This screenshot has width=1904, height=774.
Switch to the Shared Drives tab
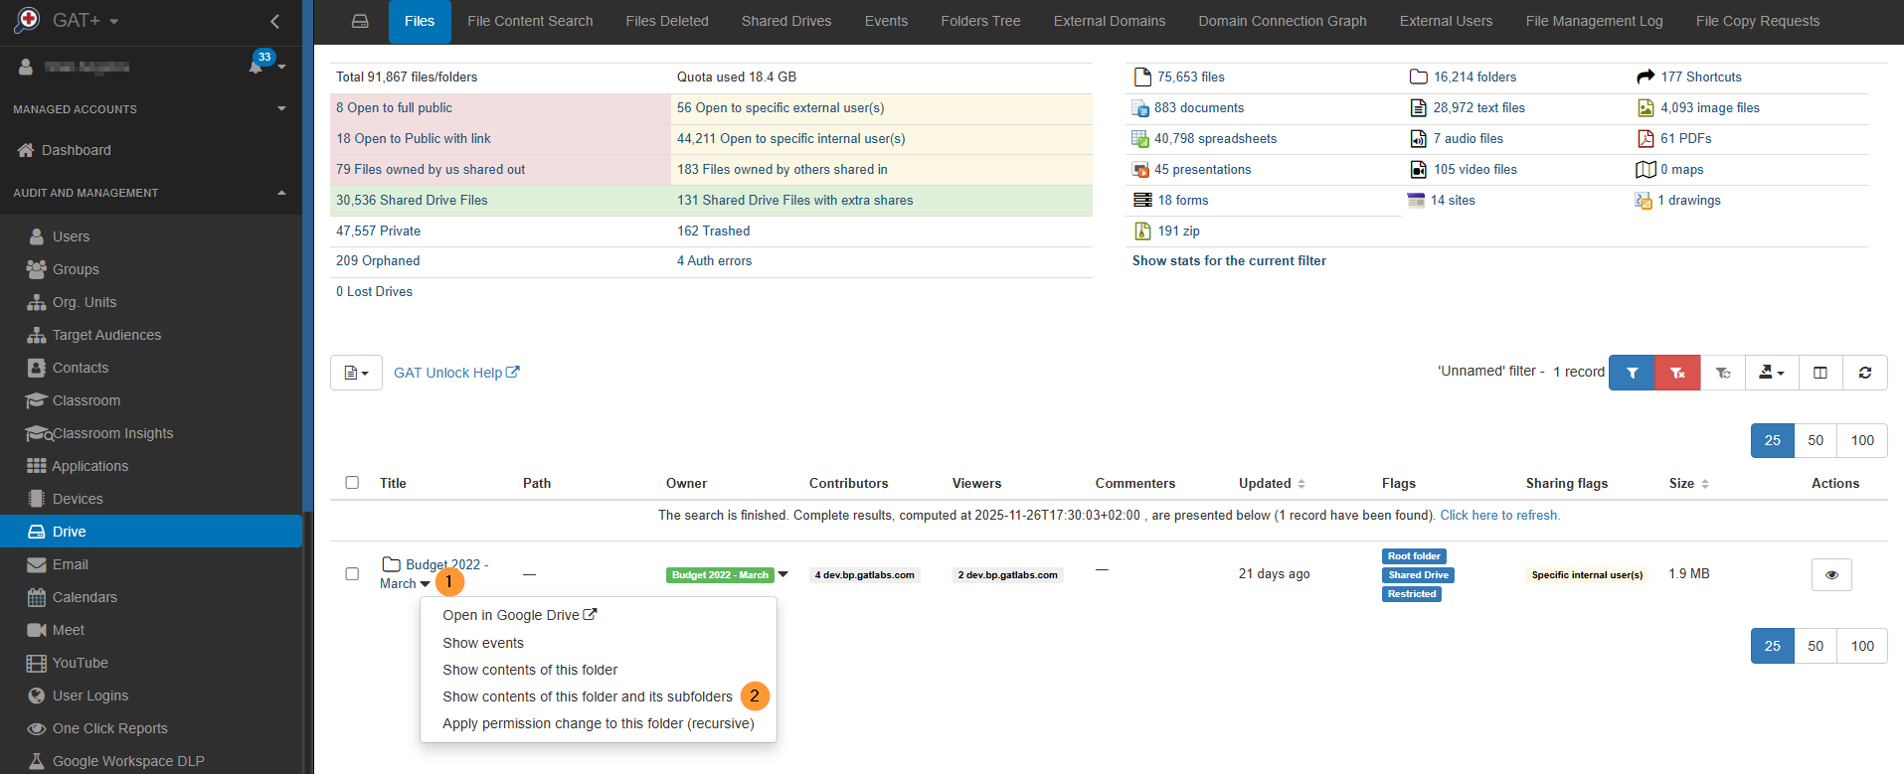coord(785,21)
